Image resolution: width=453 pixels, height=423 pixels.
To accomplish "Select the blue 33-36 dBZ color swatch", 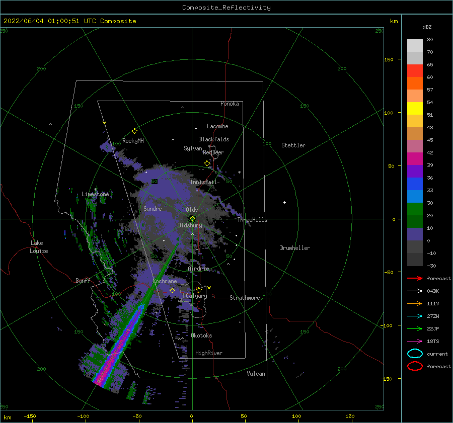I will (415, 184).
